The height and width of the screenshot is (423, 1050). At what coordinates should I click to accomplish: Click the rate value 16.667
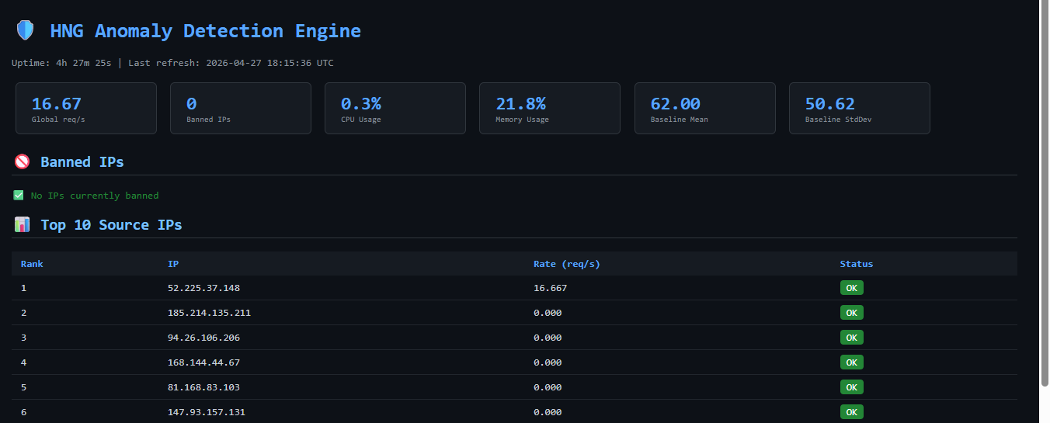(550, 288)
